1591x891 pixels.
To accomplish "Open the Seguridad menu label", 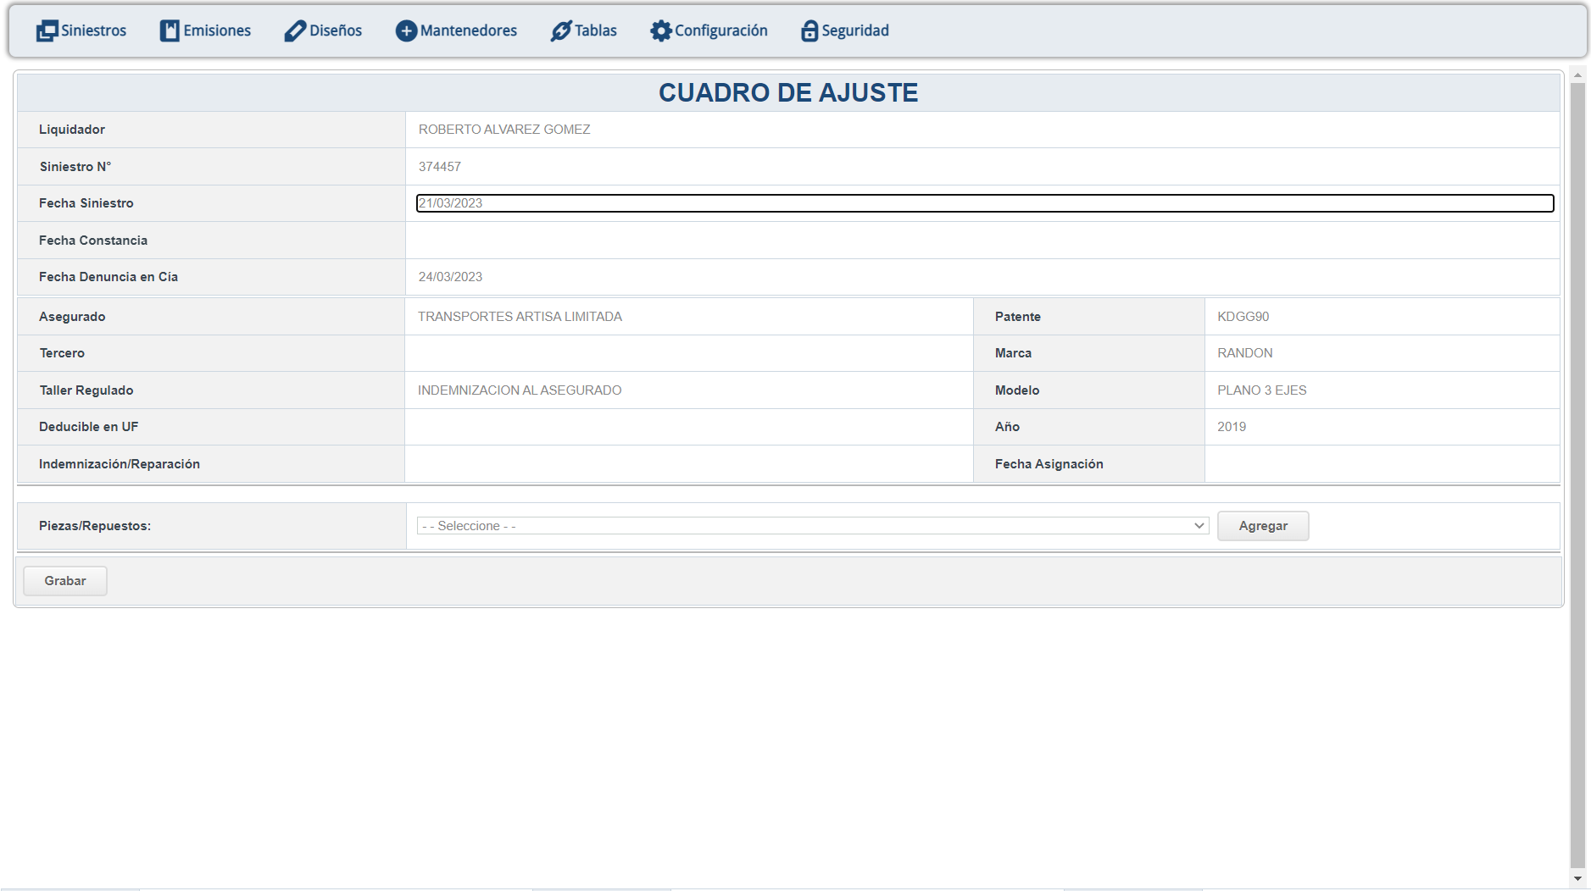I will 855,31.
